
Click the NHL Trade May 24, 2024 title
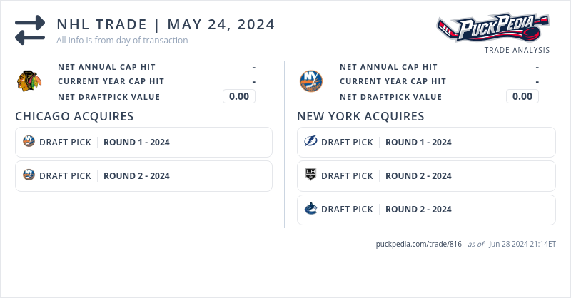coord(166,24)
